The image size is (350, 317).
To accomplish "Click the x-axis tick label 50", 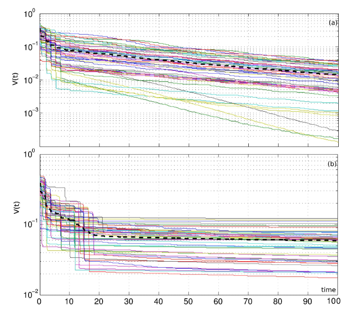I will tap(188, 302).
